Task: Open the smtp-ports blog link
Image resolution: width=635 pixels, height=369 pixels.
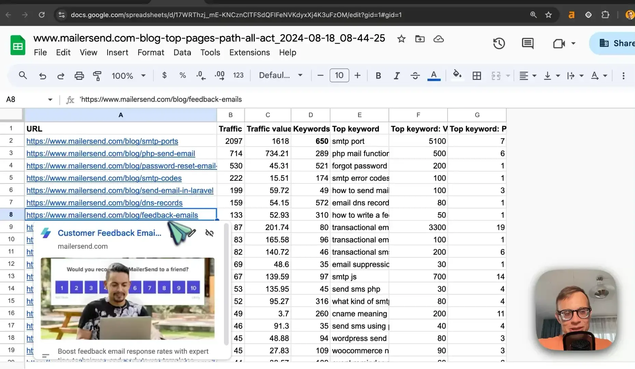Action: [102, 141]
